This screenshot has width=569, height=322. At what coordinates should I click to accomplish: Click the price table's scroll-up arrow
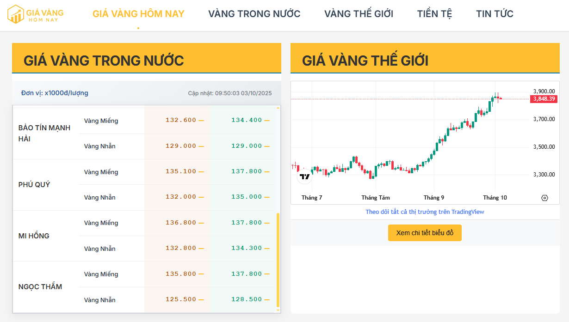pos(278,108)
